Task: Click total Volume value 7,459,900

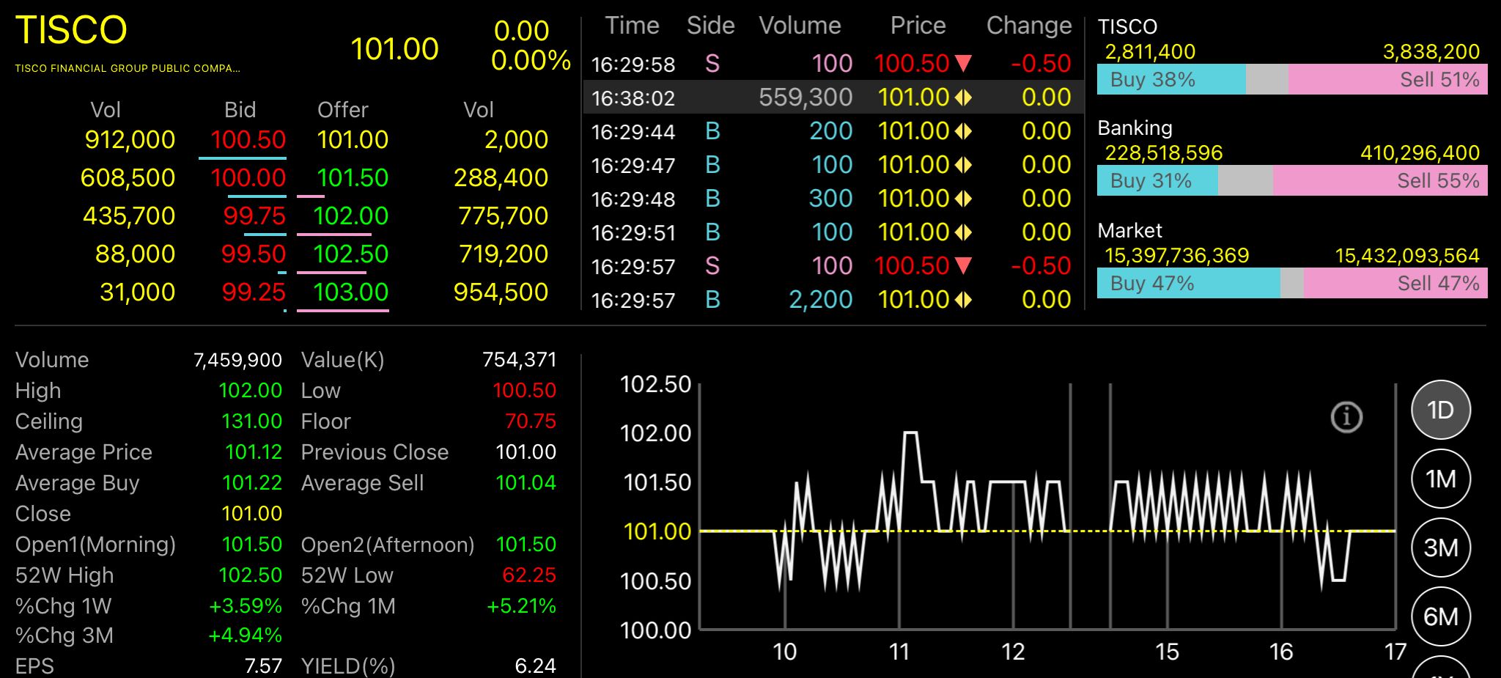Action: [x=237, y=360]
